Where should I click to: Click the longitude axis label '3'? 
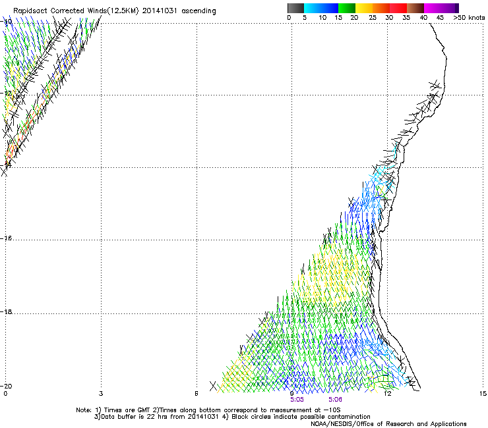click(100, 394)
